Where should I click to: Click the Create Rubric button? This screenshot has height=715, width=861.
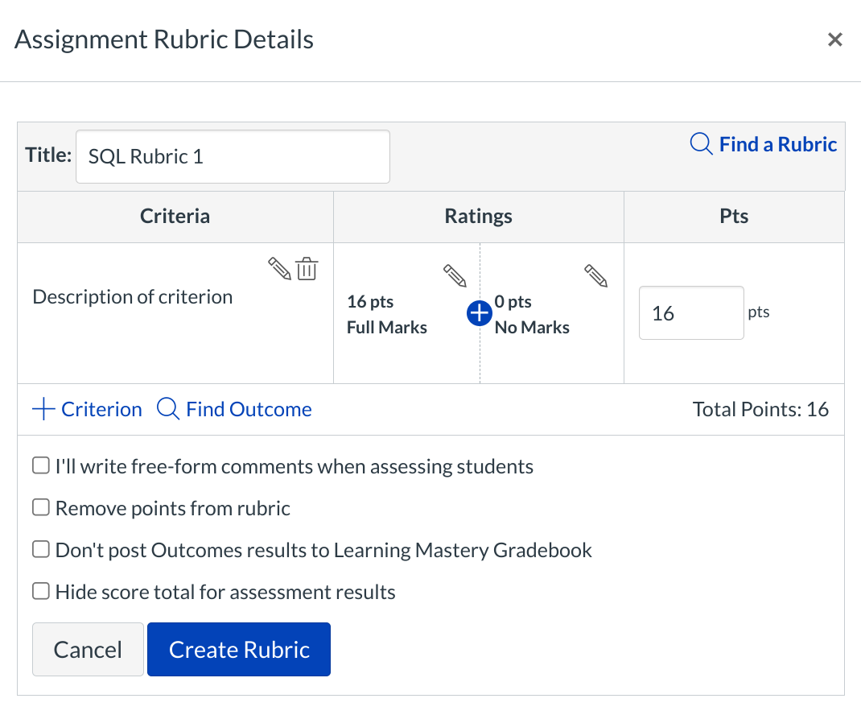click(x=239, y=649)
